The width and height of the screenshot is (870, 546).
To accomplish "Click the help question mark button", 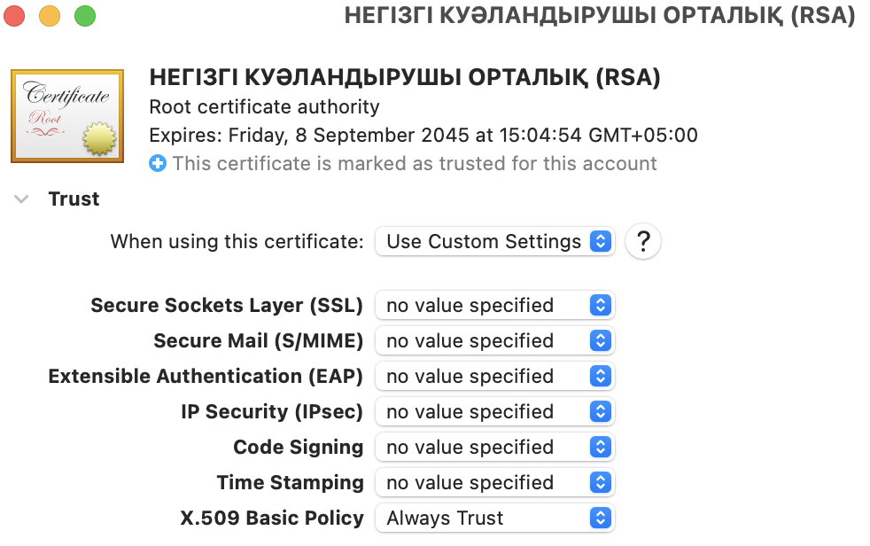I will tap(642, 241).
